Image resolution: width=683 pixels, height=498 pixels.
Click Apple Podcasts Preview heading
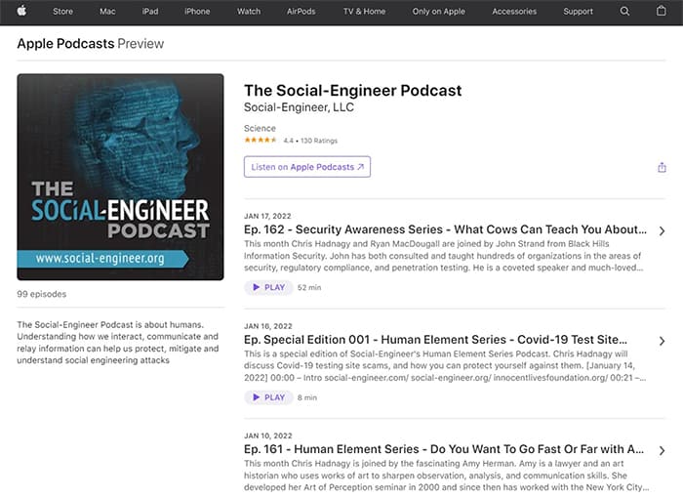tap(91, 44)
